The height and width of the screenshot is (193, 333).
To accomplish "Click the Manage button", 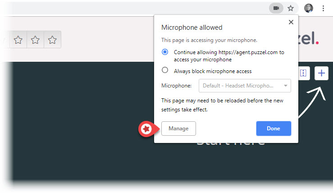I will coord(178,129).
